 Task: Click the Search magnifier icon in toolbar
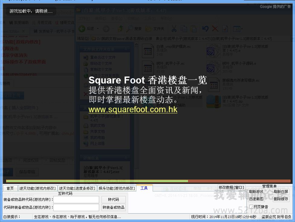pos(130,29)
